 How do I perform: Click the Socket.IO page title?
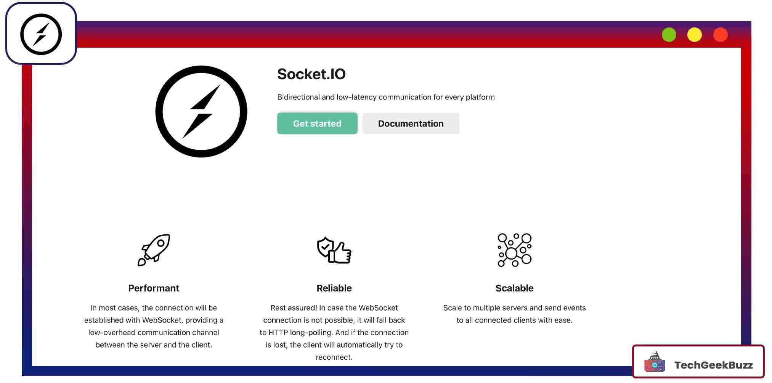click(311, 74)
